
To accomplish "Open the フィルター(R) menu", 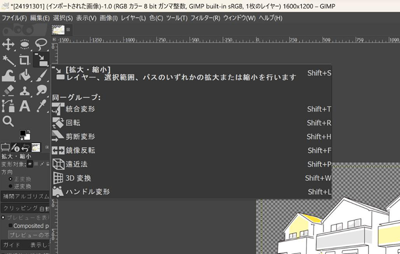I will click(205, 18).
